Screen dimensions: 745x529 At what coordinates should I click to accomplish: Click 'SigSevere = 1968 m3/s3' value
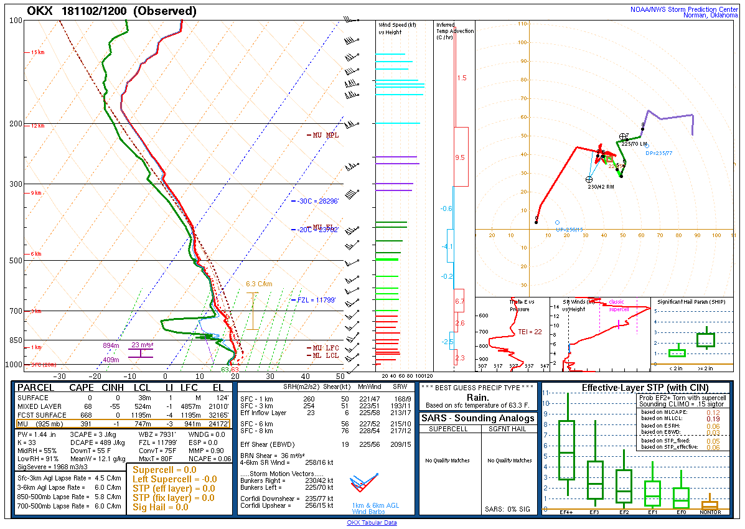tap(52, 467)
